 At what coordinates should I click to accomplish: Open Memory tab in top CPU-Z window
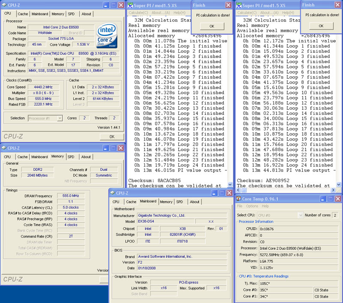[58, 14]
